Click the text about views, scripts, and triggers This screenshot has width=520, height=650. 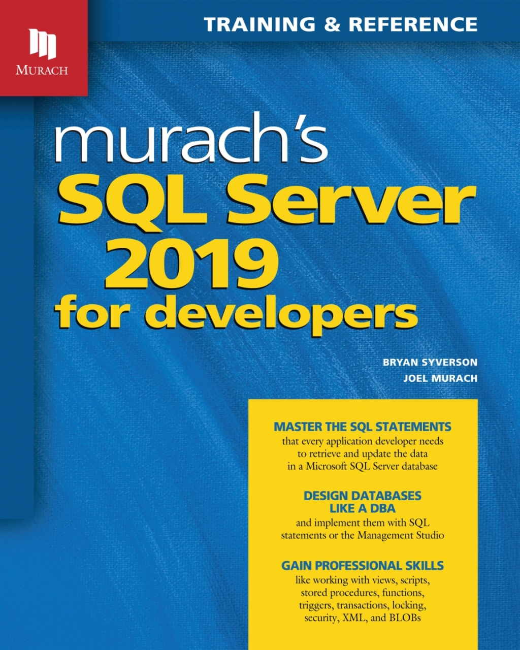363,599
